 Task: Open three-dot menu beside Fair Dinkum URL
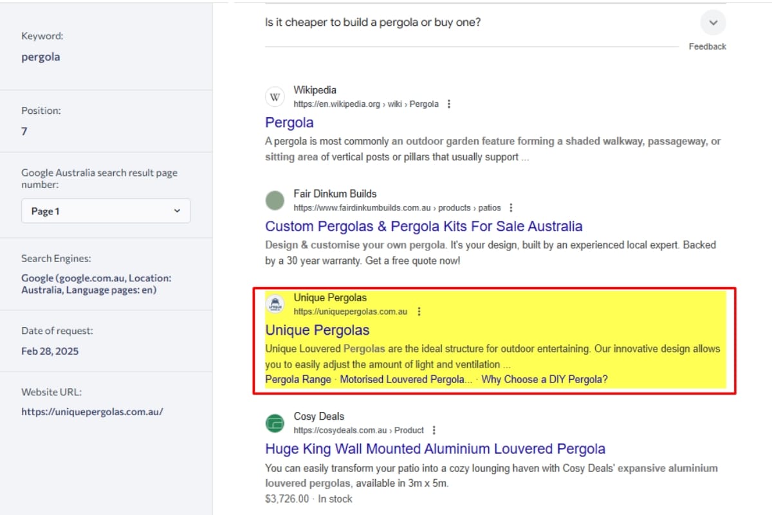coord(511,208)
